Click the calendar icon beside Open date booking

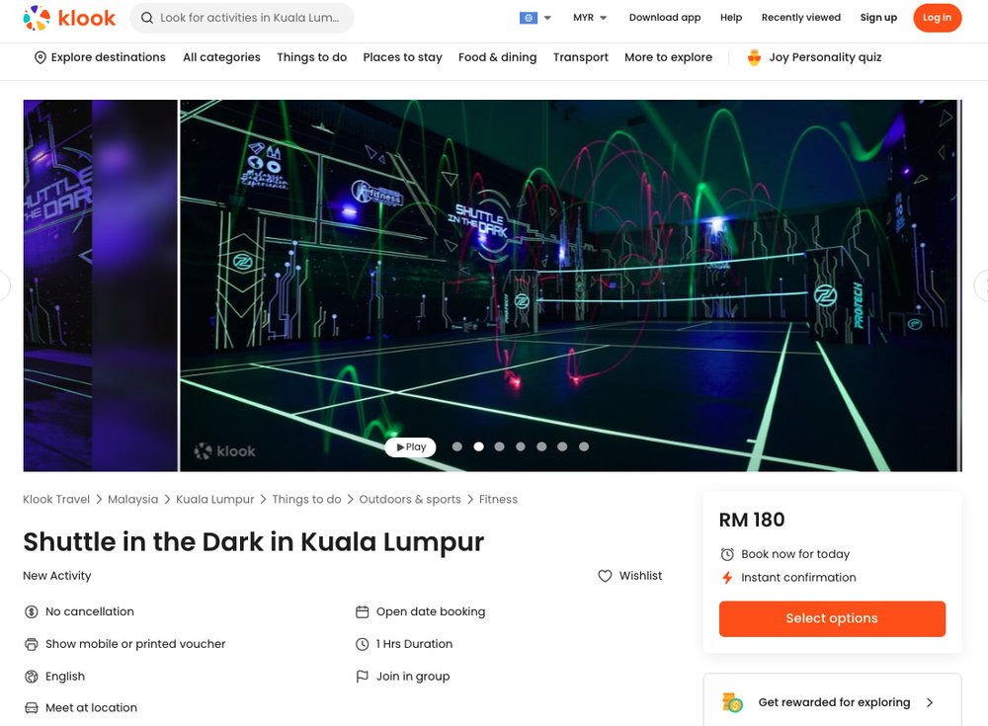(362, 611)
